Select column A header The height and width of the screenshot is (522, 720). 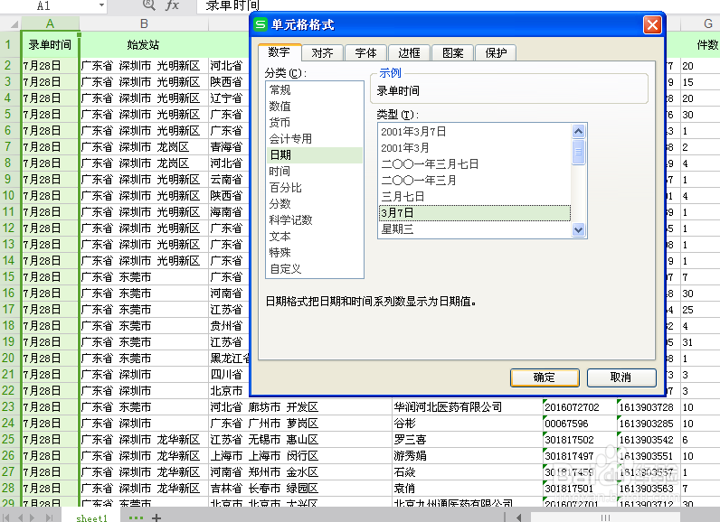click(x=50, y=23)
